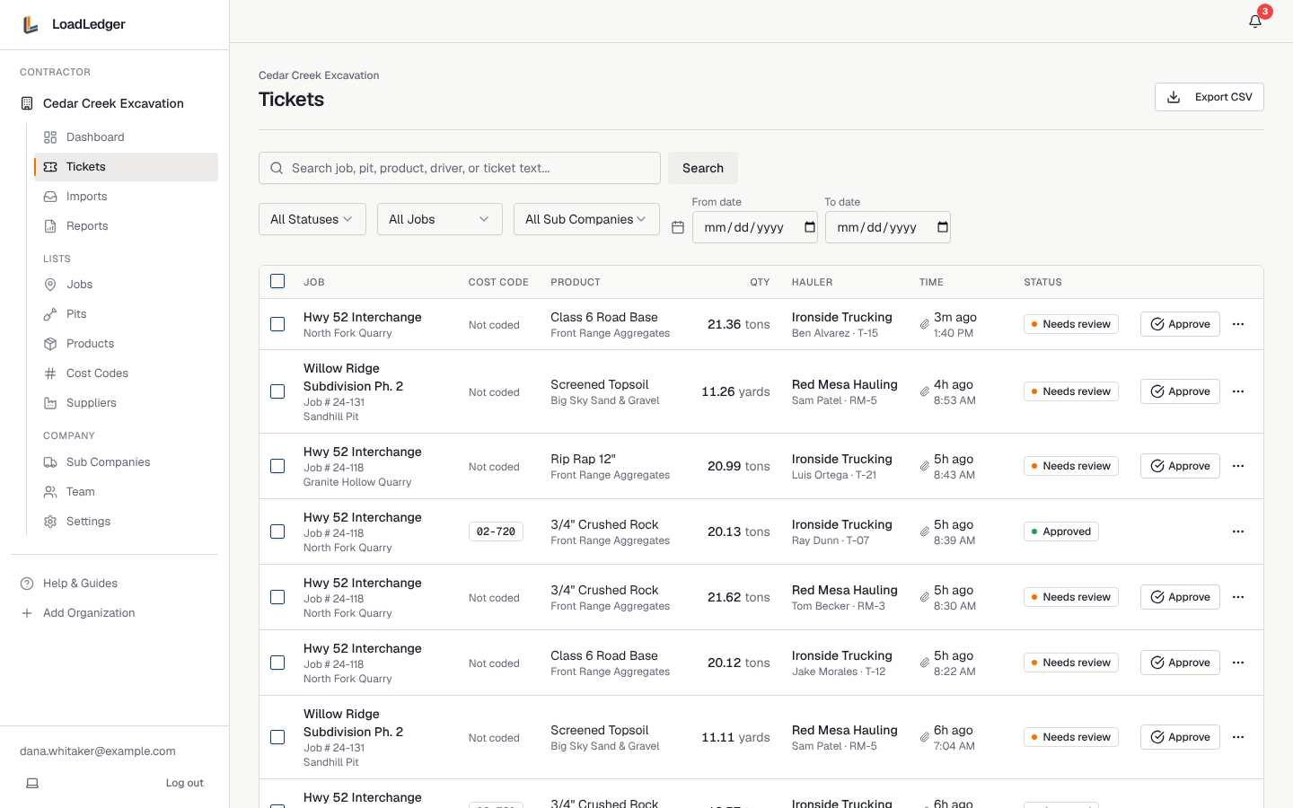Expand the All Jobs filter dropdown

point(440,219)
